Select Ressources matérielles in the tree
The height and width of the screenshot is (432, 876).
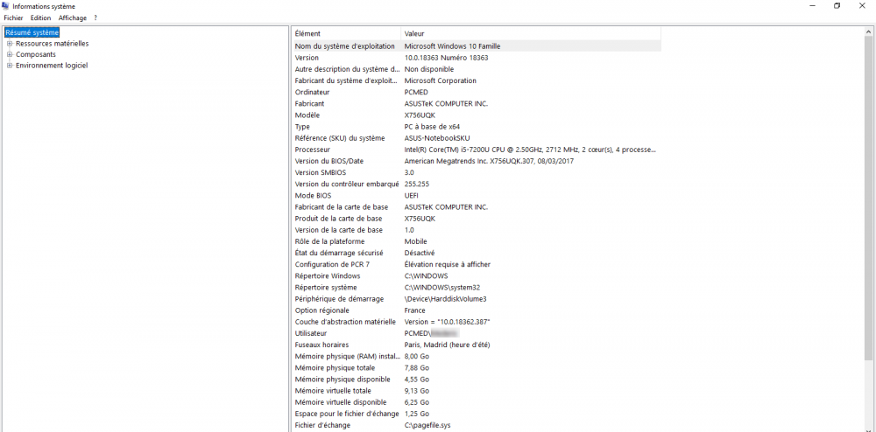point(52,44)
